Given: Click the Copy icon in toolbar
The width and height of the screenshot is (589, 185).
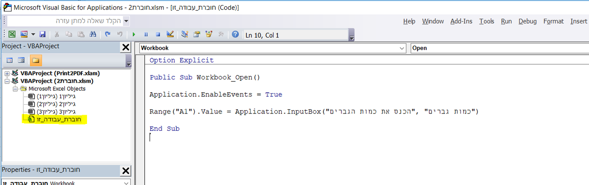Looking at the screenshot, I should click(69, 34).
